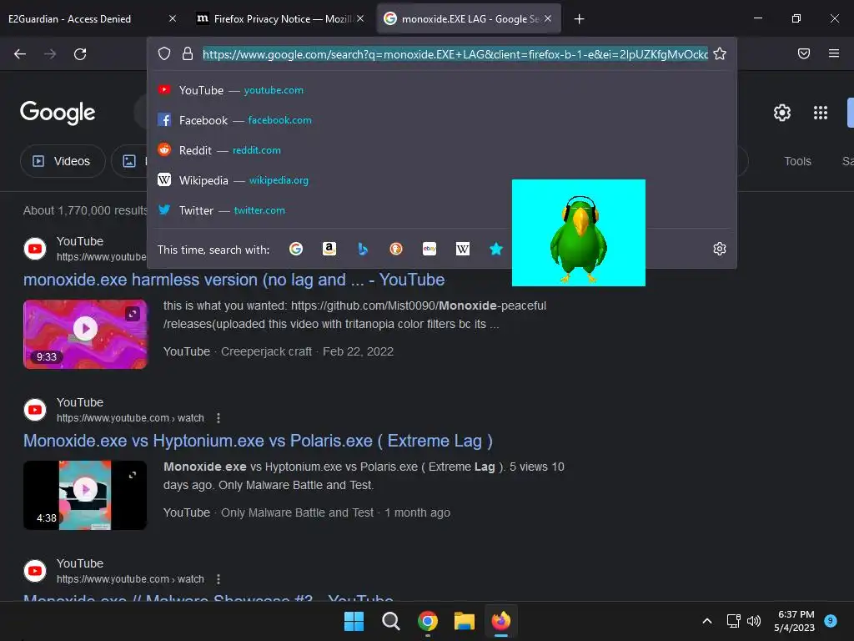
Task: Search bookmarks with the blue star icon
Action: click(495, 249)
